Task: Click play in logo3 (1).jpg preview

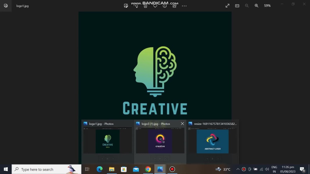Action: pos(160,159)
